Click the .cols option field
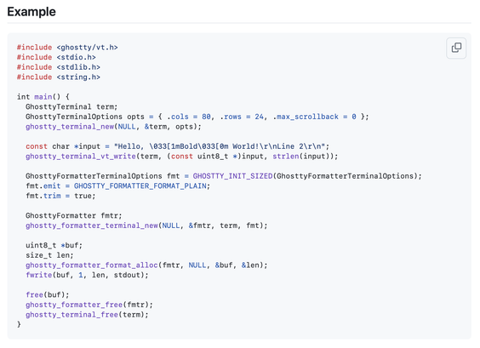 pos(178,117)
